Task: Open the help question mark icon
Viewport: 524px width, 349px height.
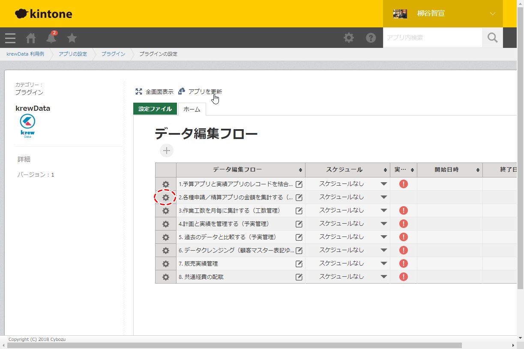Action: pos(371,38)
